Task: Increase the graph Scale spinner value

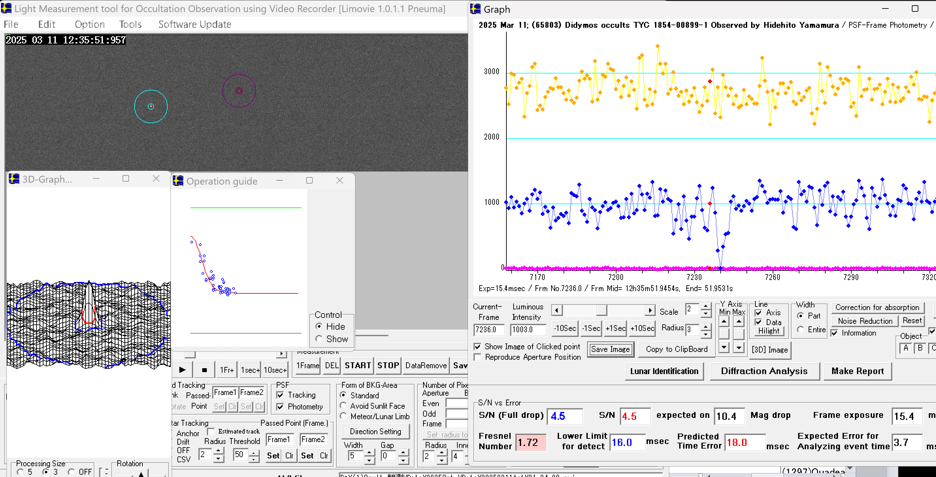Action: pyautogui.click(x=705, y=306)
